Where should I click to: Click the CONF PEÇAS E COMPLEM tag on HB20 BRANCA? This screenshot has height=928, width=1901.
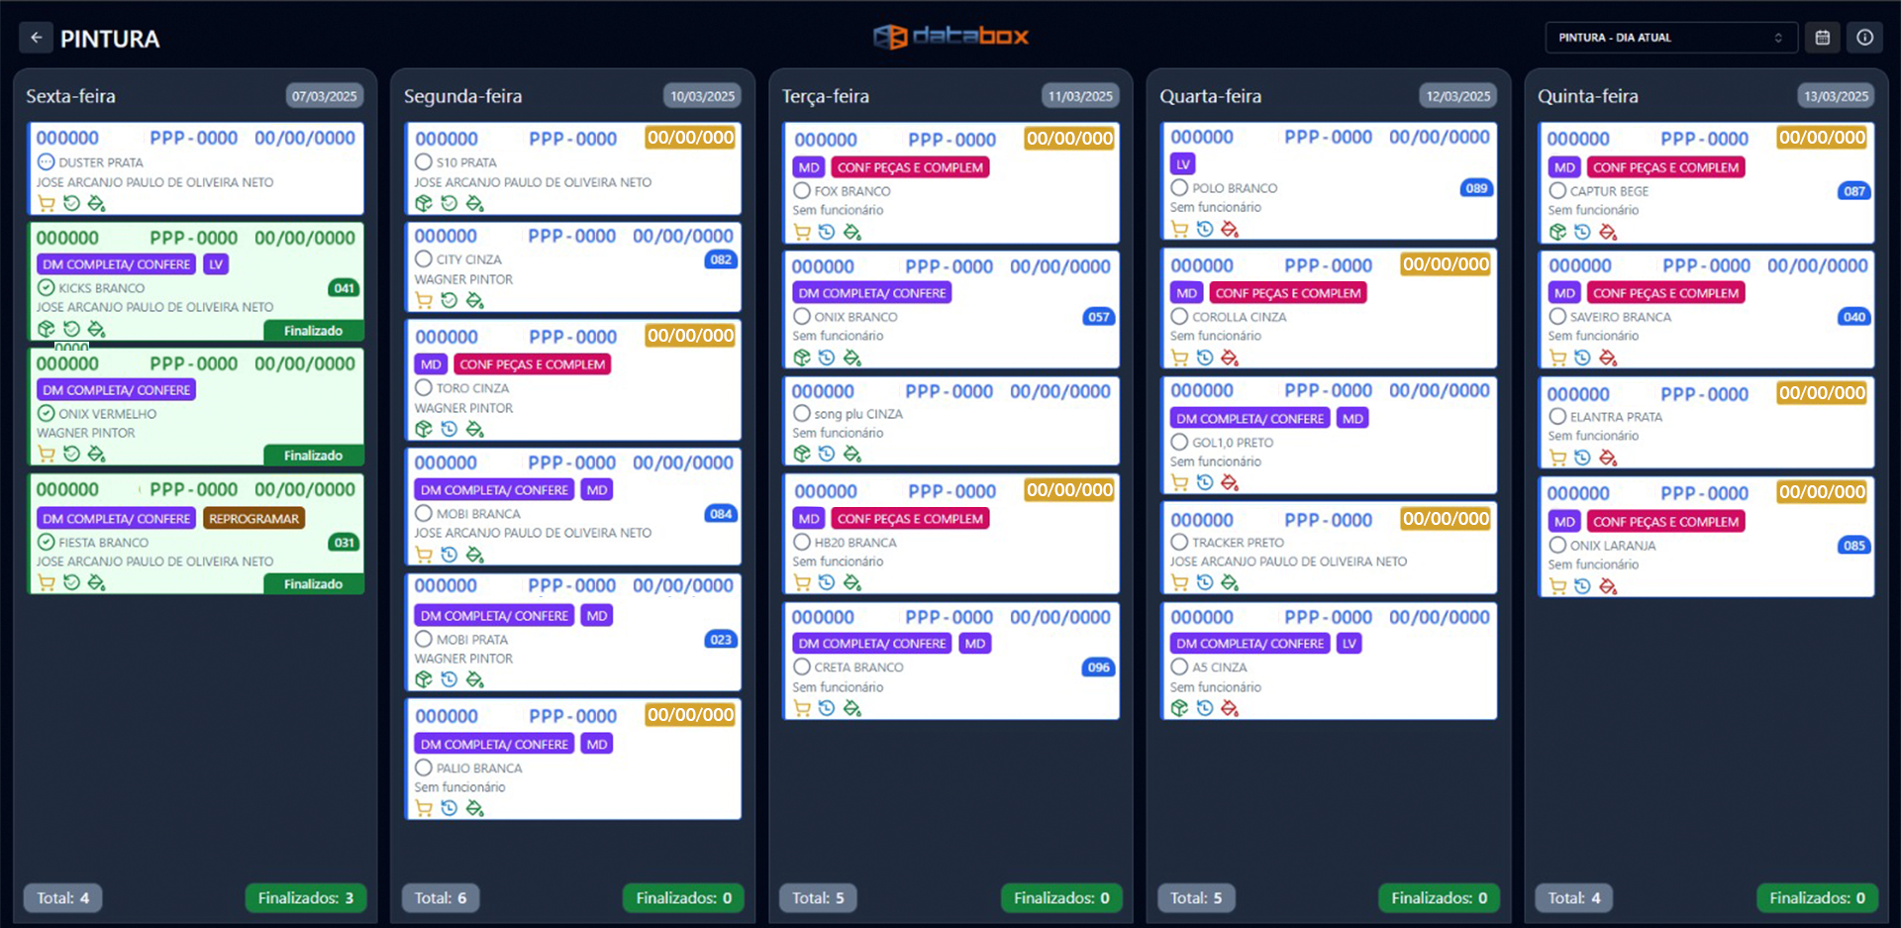[909, 518]
